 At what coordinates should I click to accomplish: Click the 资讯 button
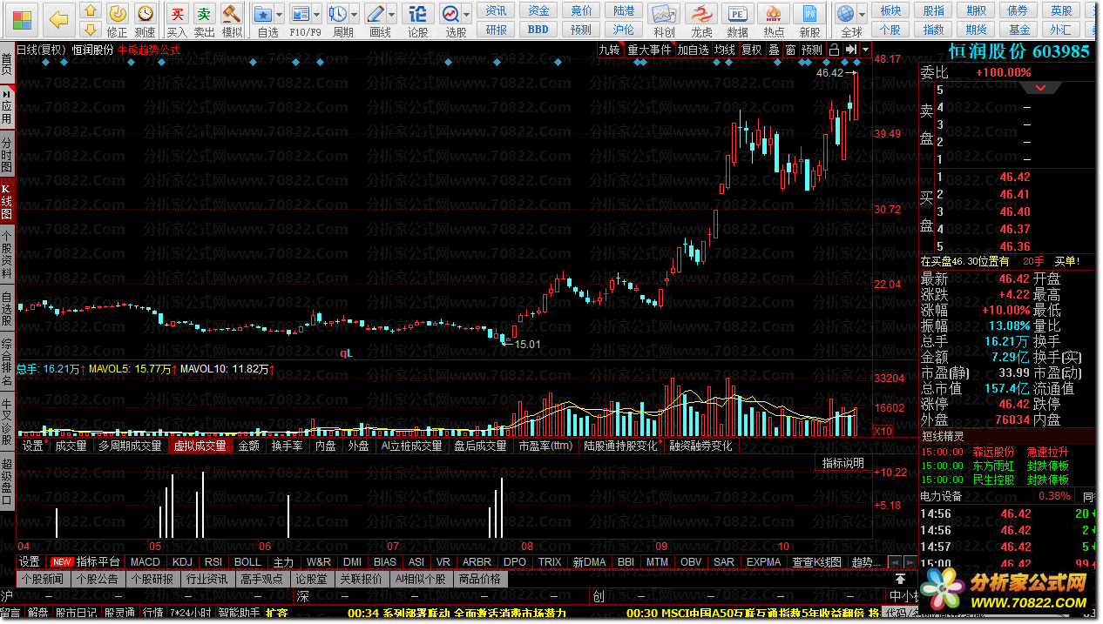496,10
